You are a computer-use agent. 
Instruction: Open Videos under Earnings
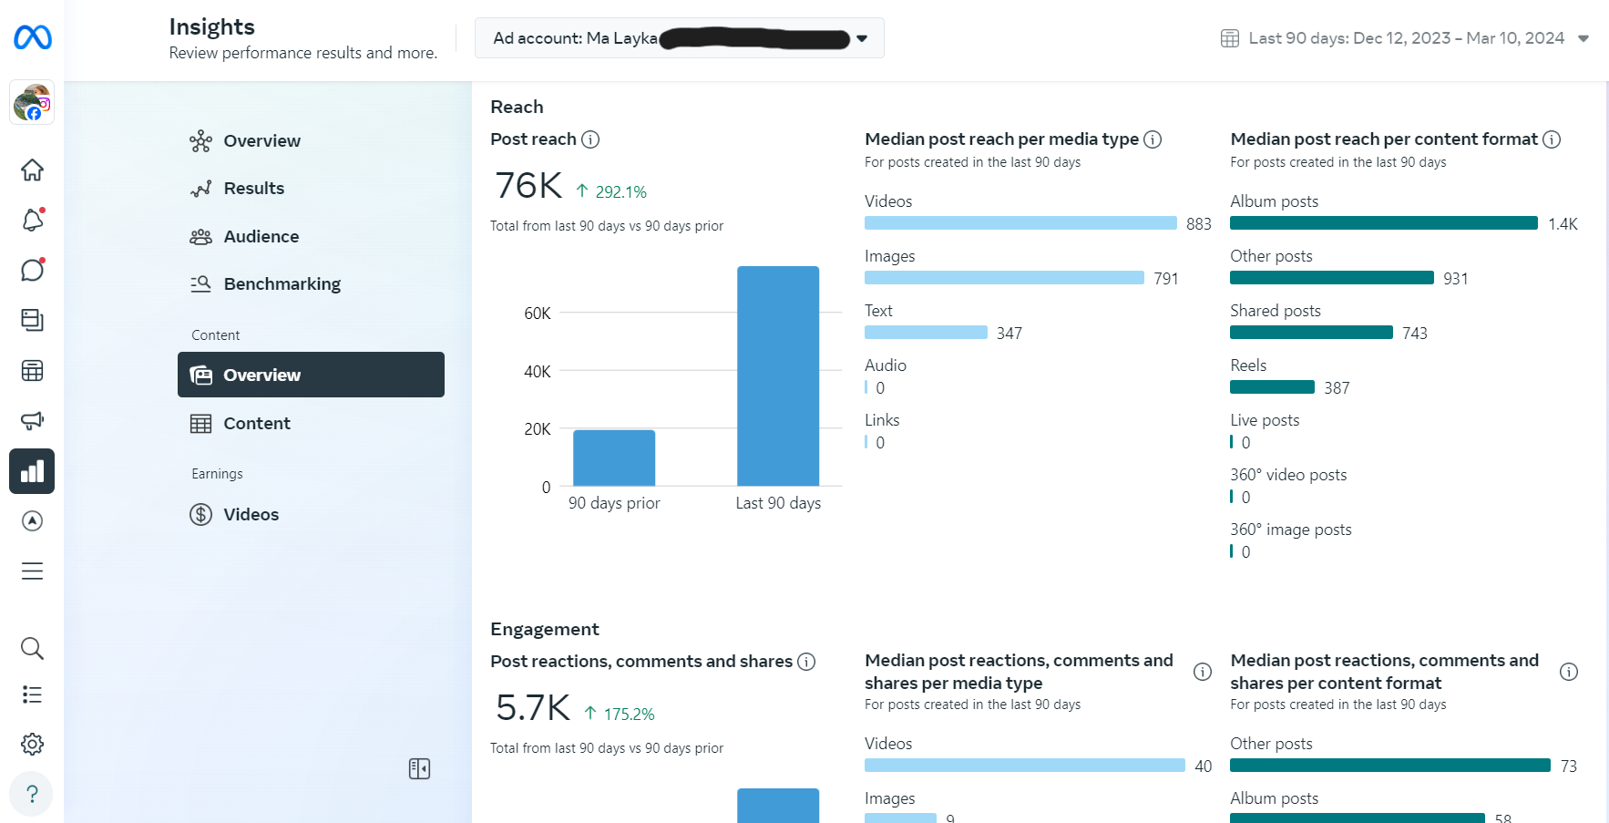click(x=251, y=515)
